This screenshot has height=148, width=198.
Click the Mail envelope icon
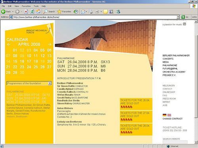[83, 12]
